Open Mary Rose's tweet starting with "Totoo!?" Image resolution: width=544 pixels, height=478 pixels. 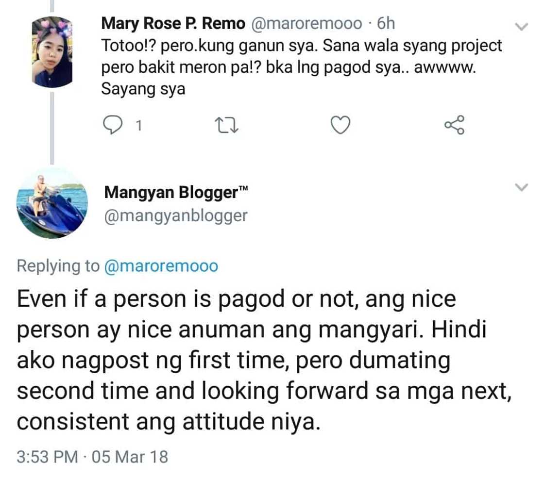301,68
